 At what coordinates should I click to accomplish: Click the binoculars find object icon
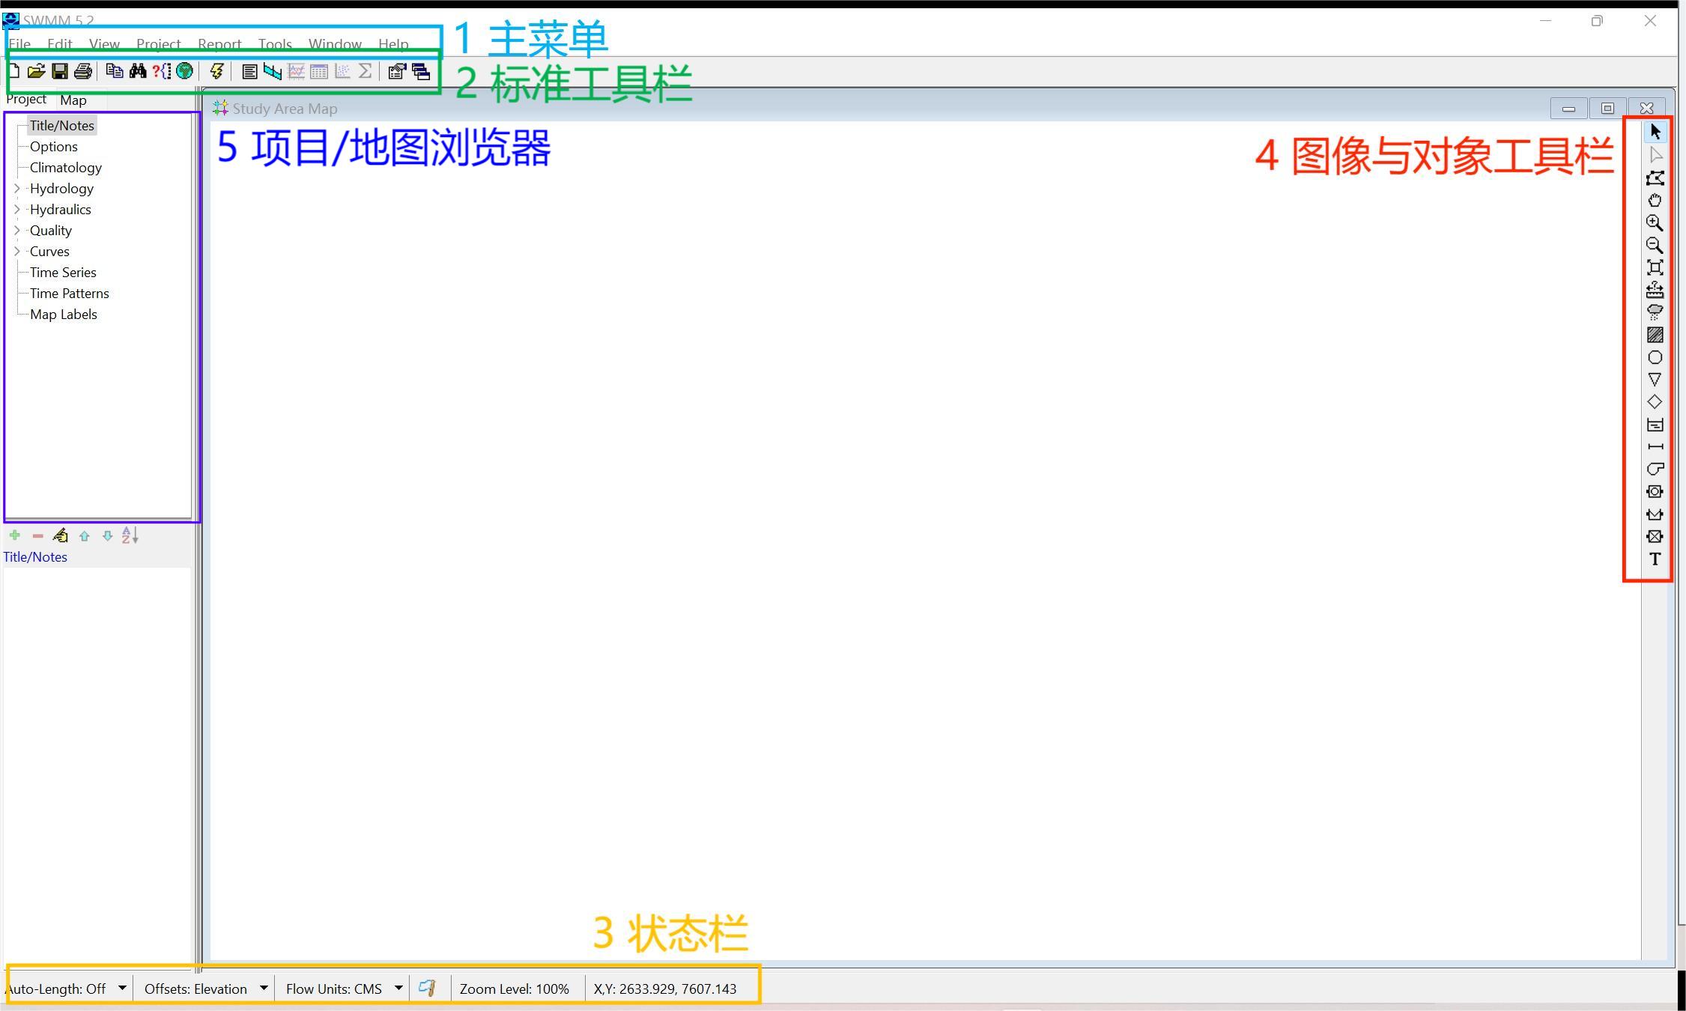[x=138, y=71]
